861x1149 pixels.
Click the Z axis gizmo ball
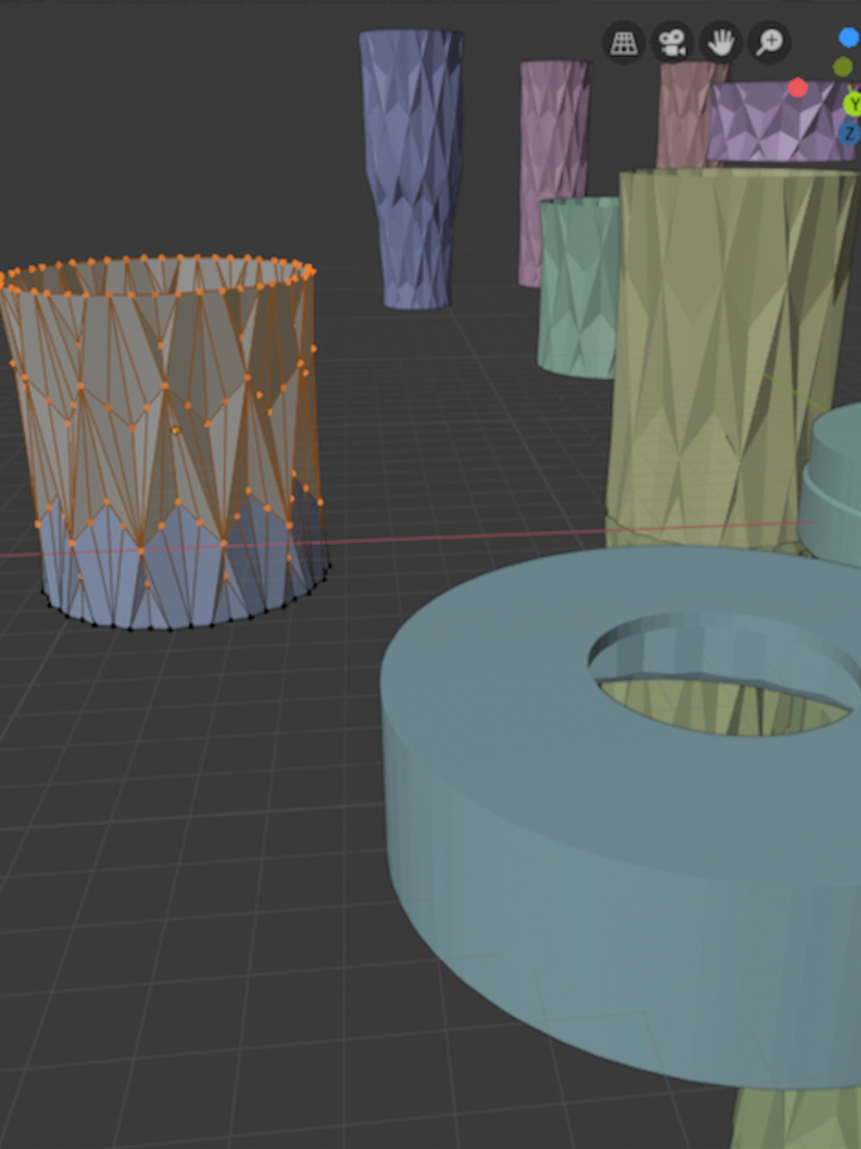pyautogui.click(x=850, y=134)
